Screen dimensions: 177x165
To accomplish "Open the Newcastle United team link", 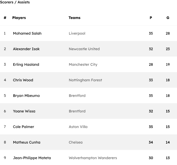I will [x=84, y=49].
